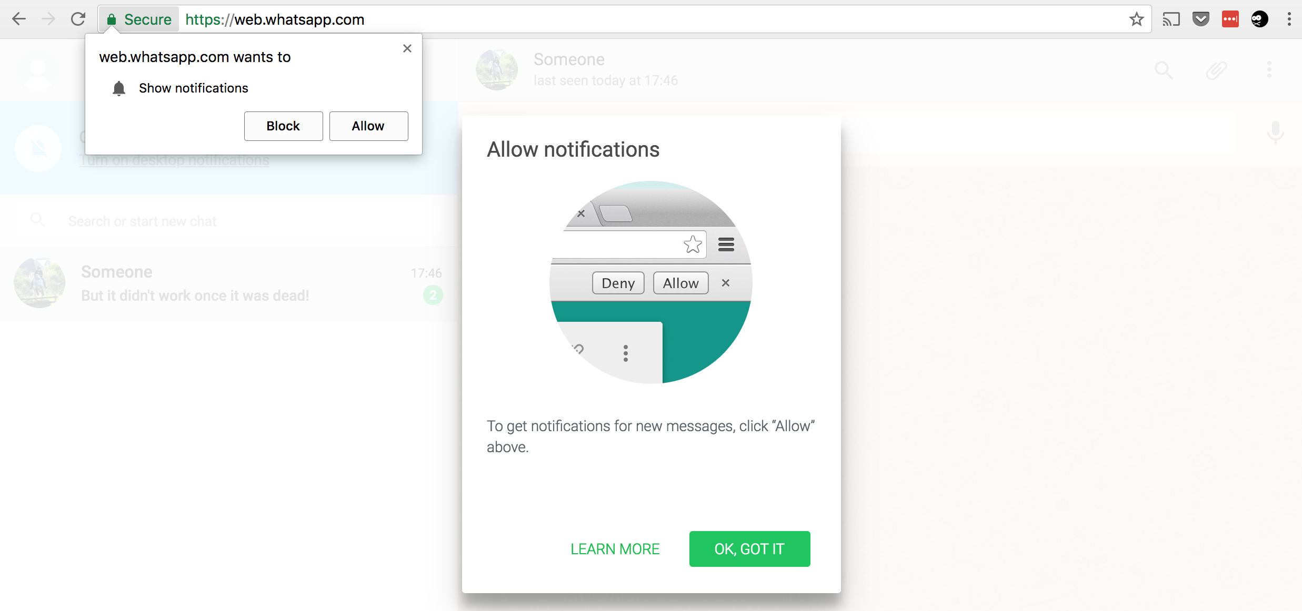Click the 17:46 timestamp in chat list
This screenshot has width=1302, height=611.
click(426, 273)
